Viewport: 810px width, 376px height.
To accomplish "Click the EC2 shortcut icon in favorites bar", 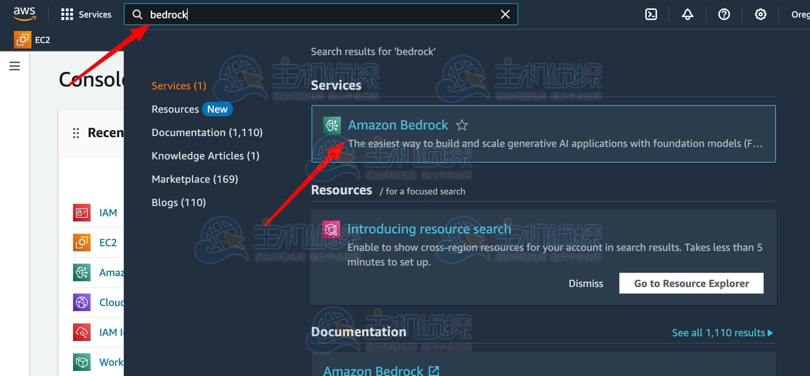I will click(22, 40).
